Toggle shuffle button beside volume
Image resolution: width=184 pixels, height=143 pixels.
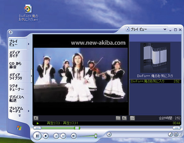tap(109, 134)
